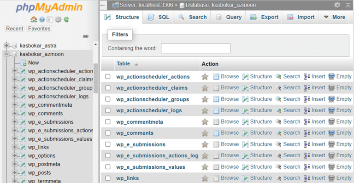Check the wp_actionscheduler_claims checkbox
Screen dimensions: 354x183
point(108,88)
